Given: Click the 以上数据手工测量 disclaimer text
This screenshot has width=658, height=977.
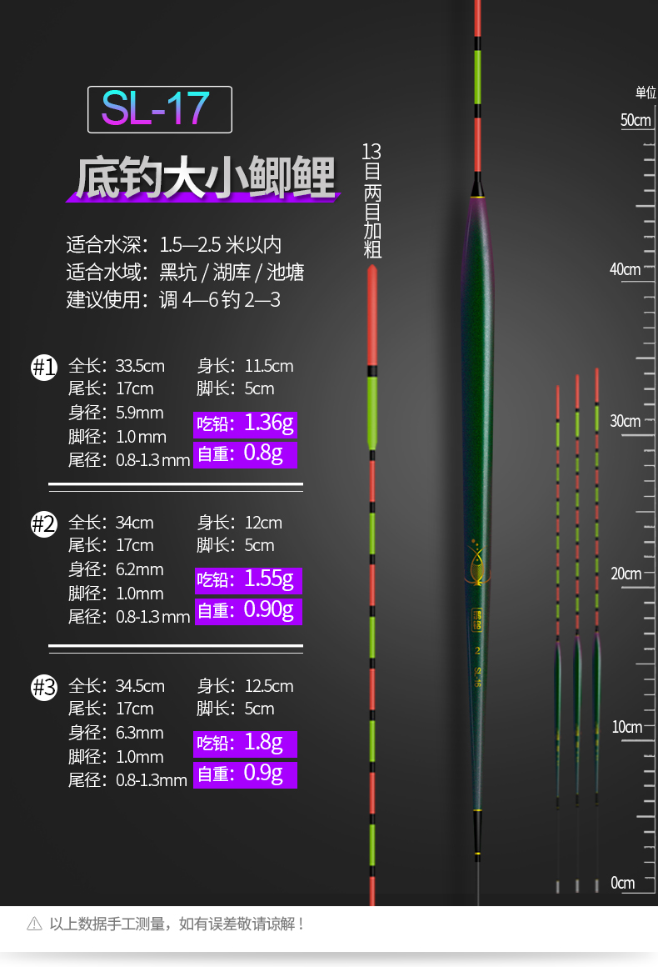Looking at the screenshot, I should (177, 924).
